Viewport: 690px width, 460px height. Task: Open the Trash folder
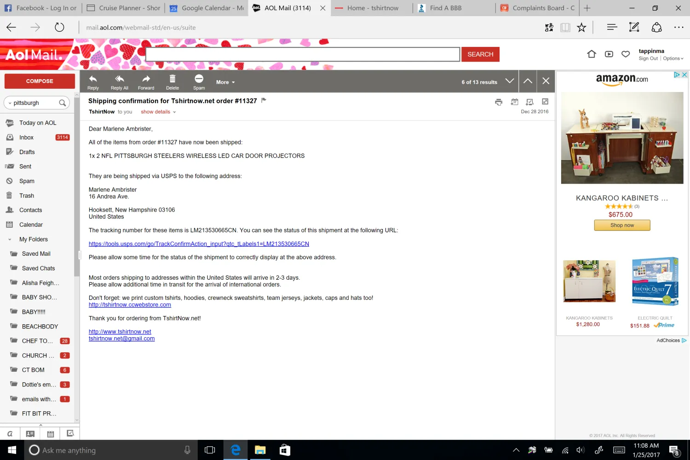point(27,195)
